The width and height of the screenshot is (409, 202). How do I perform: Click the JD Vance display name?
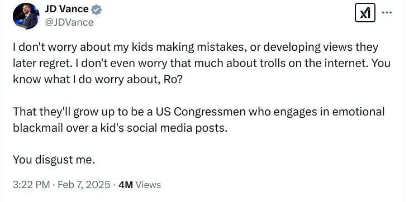pyautogui.click(x=67, y=9)
